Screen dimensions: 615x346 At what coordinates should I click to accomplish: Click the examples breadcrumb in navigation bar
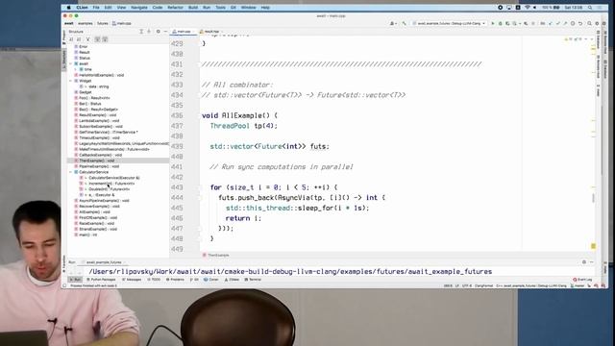86,23
